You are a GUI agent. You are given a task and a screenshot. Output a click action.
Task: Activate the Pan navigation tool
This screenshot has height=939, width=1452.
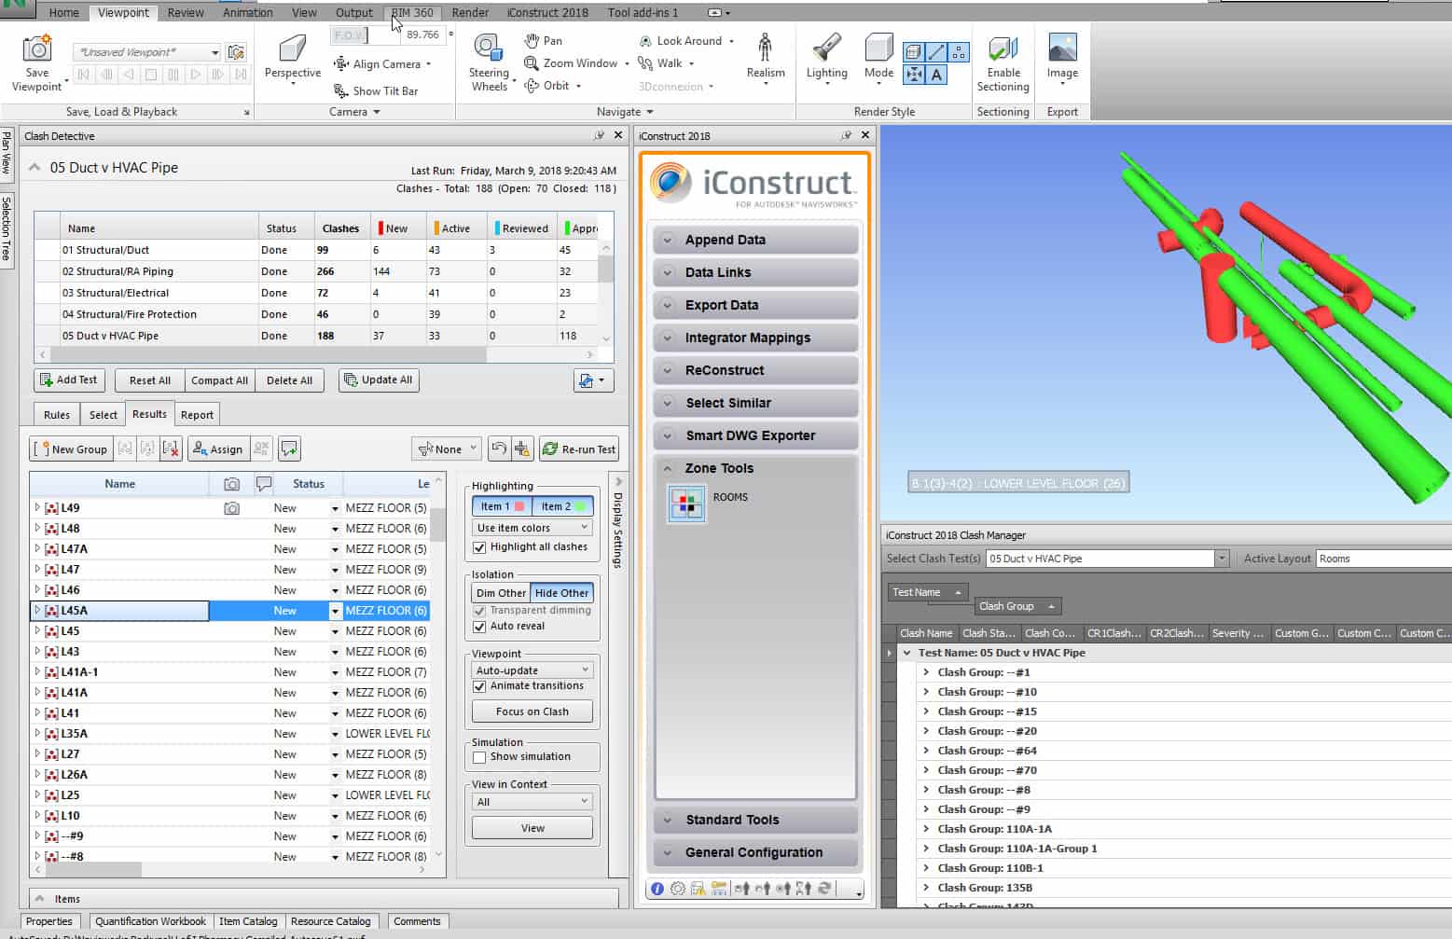[543, 41]
